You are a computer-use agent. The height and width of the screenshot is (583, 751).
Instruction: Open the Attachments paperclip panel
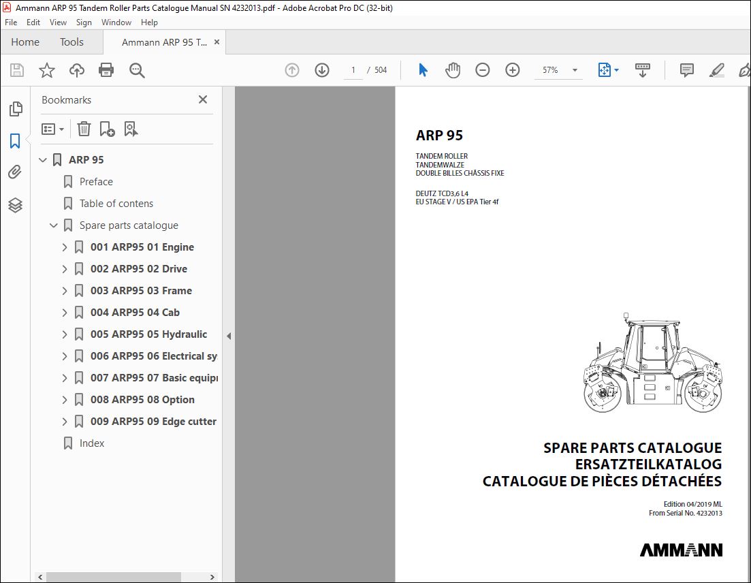[16, 172]
